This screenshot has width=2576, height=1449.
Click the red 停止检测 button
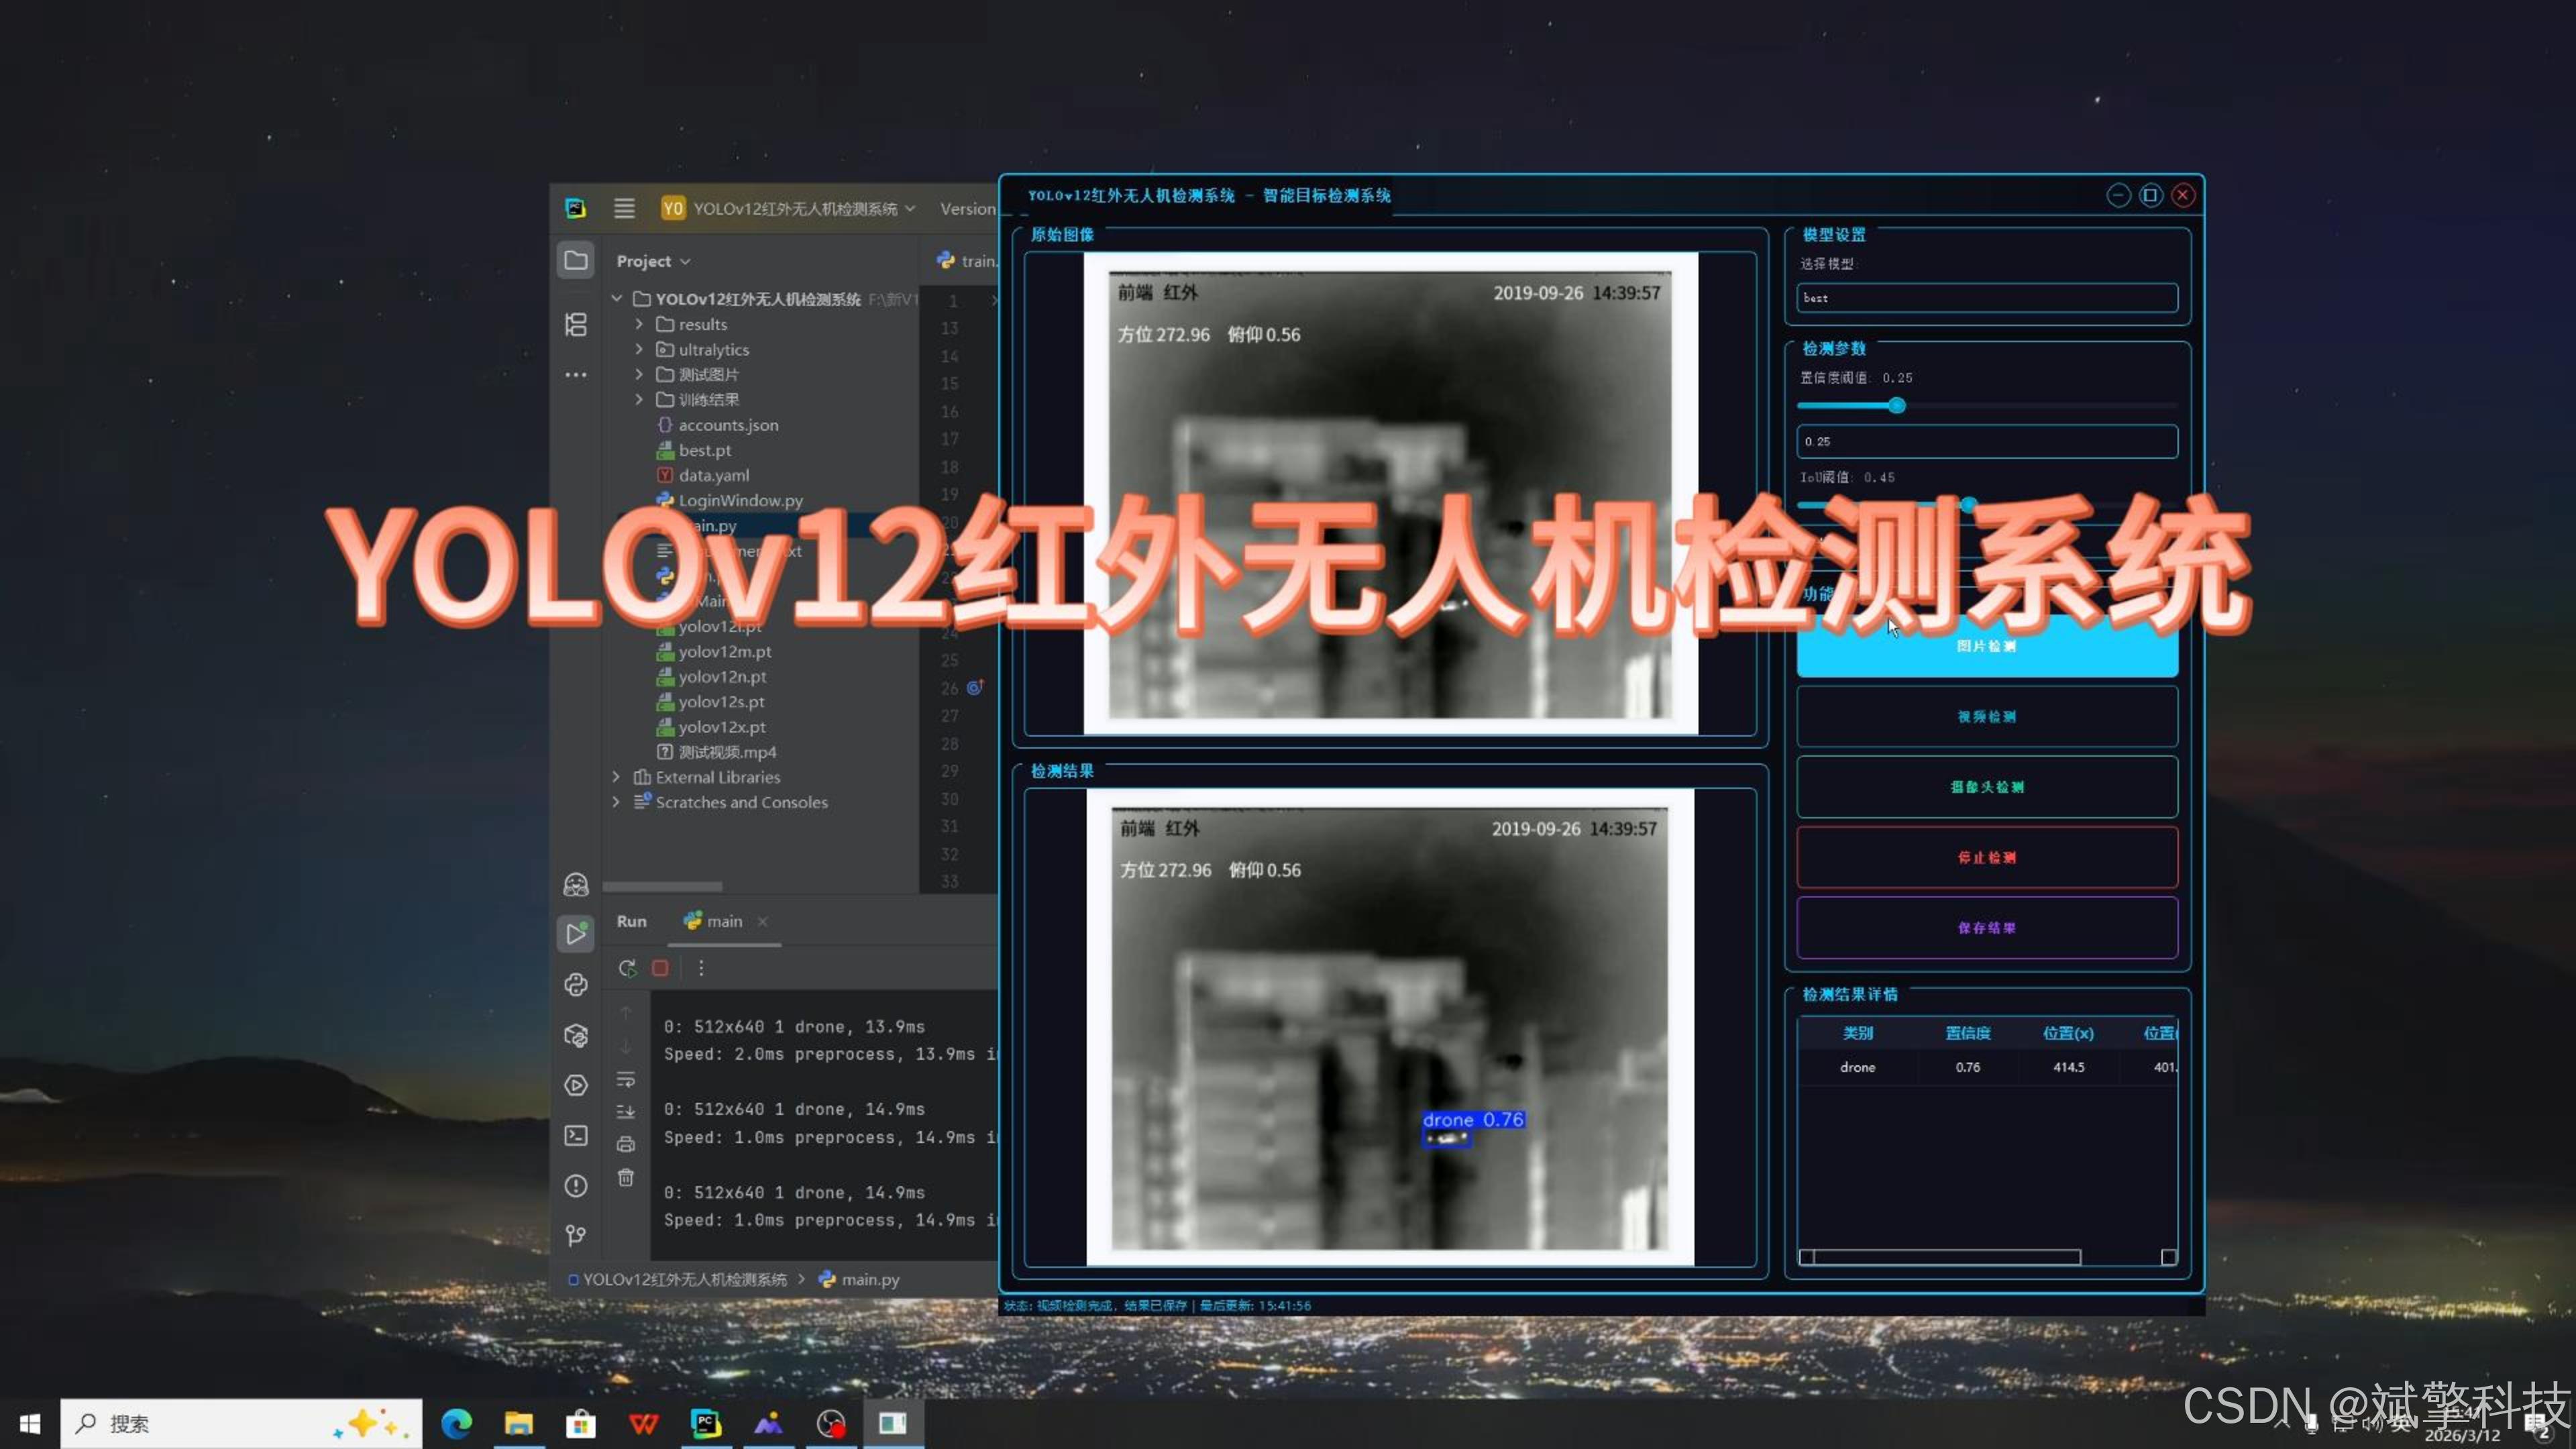(x=1986, y=857)
